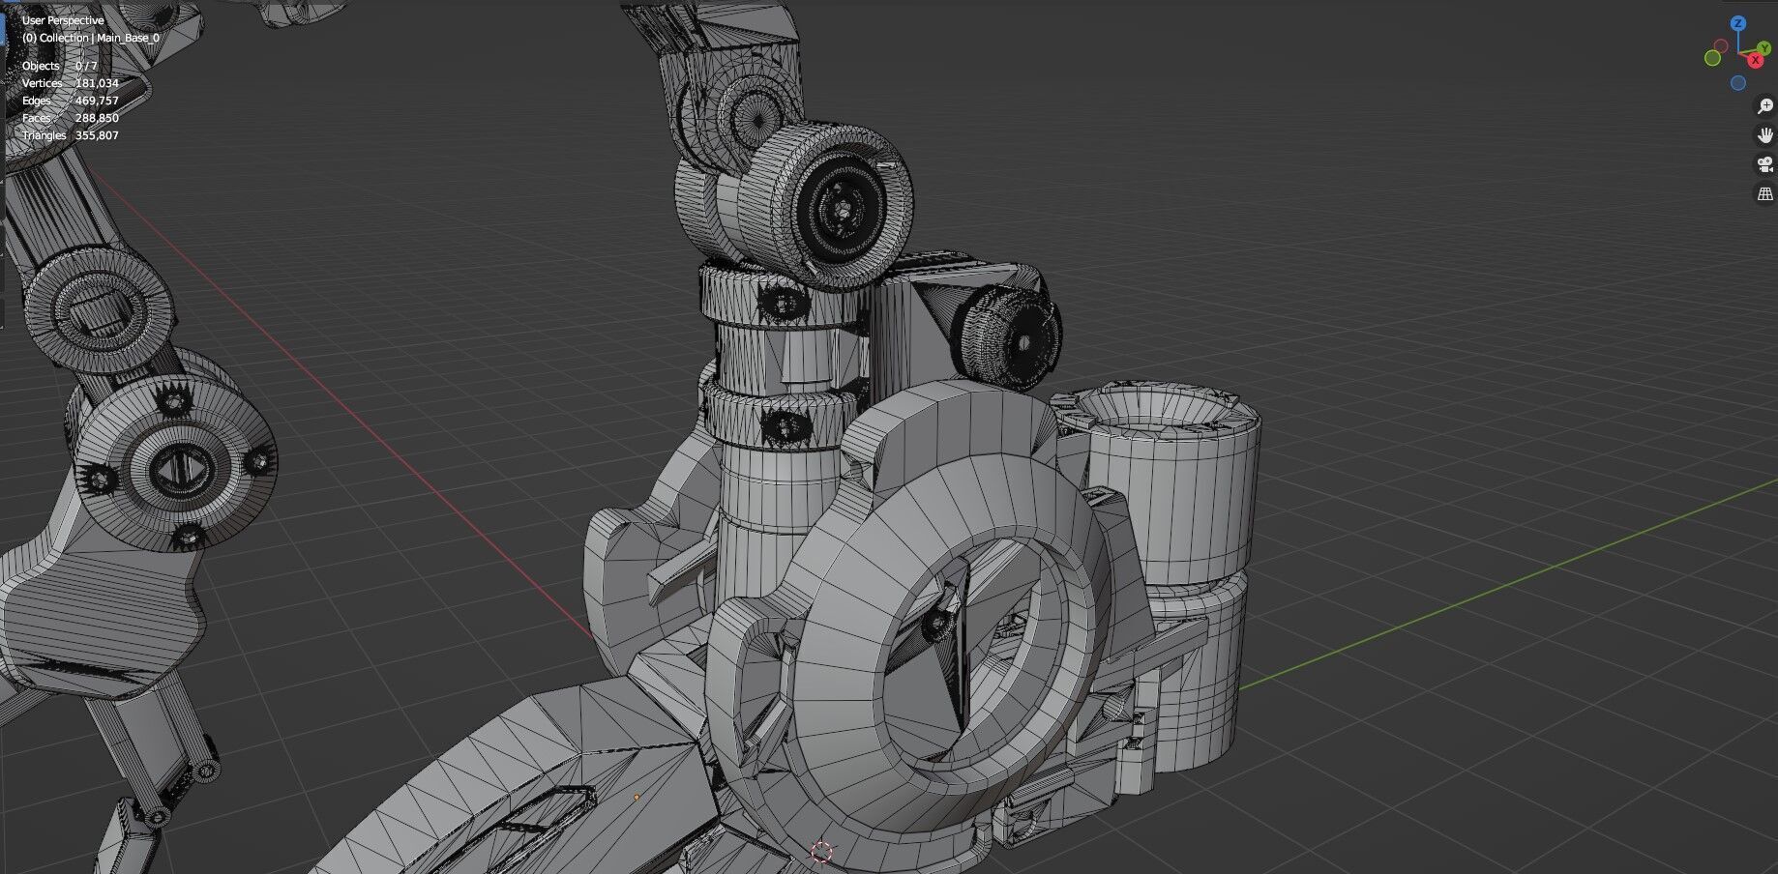This screenshot has width=1778, height=874.
Task: Click the Triangles '355,807' statistic
Action: click(97, 135)
